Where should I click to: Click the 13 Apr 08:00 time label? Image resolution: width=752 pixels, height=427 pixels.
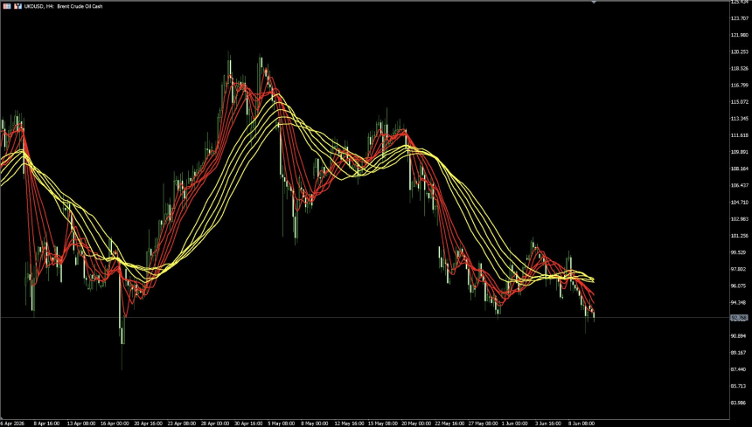coord(81,424)
